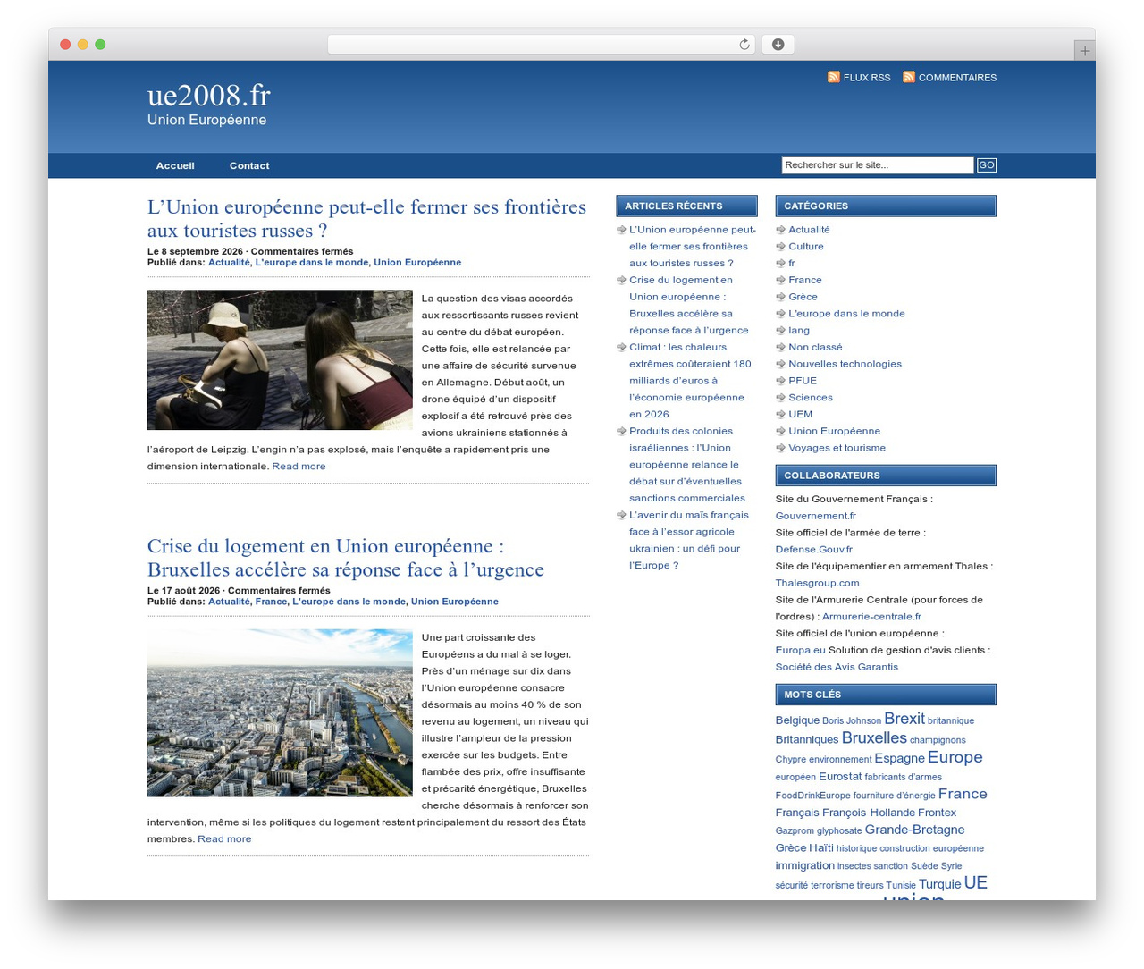Open the lang category

coord(799,331)
